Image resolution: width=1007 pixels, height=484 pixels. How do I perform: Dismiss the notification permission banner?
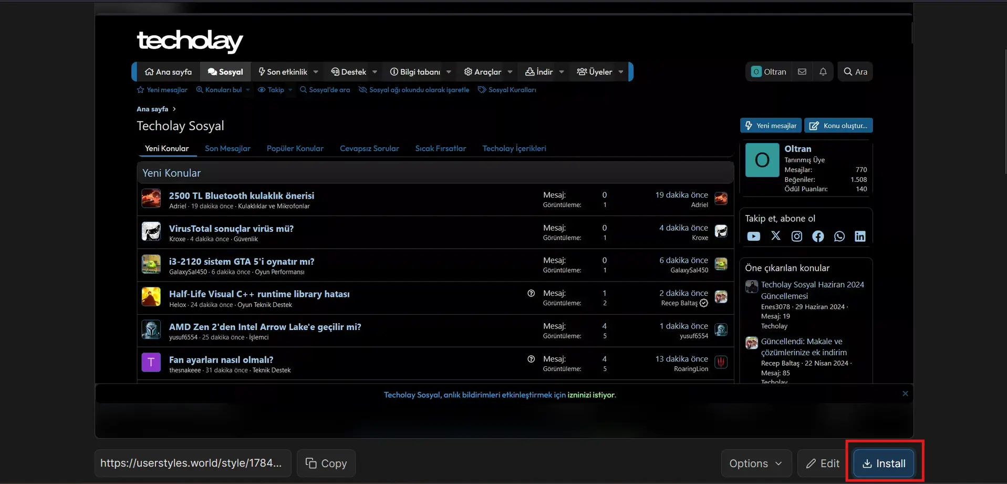tap(905, 394)
